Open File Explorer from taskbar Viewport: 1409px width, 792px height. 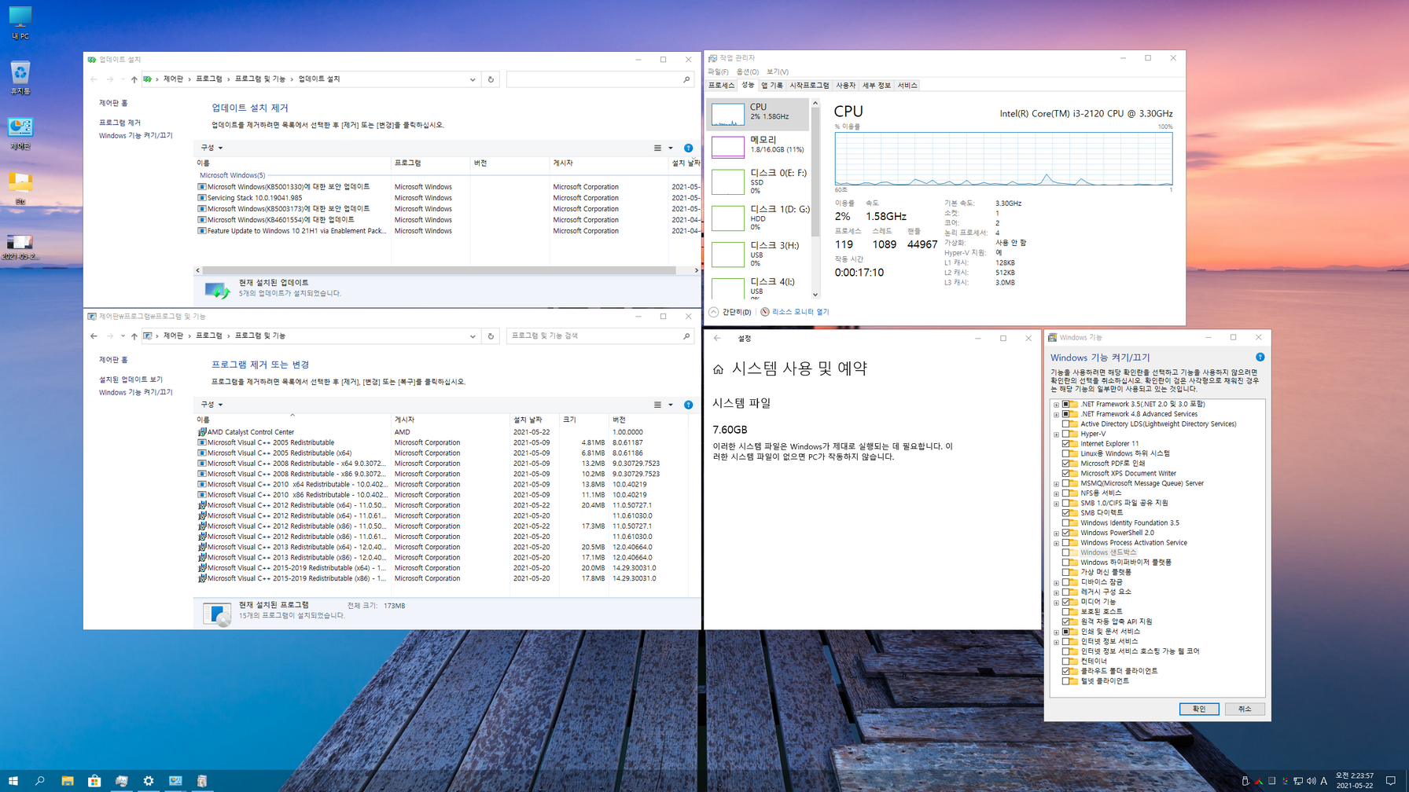point(68,781)
